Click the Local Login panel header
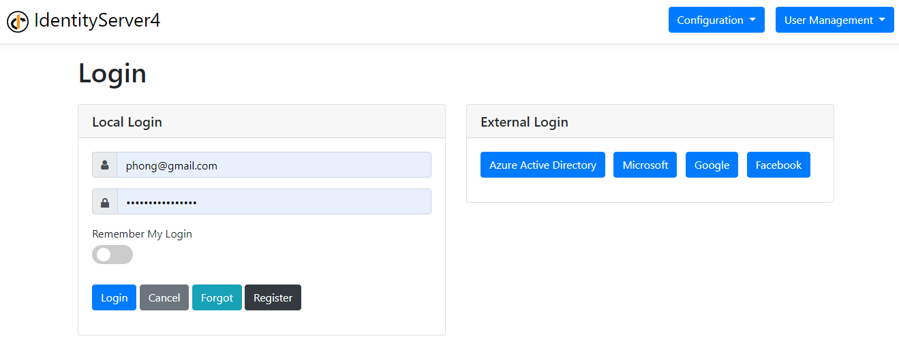 point(262,122)
